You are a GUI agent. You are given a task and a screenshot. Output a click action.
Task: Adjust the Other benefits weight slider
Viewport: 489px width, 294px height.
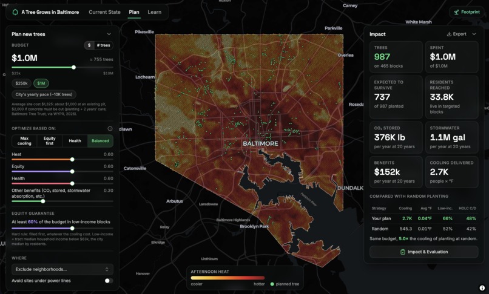[x=43, y=201]
